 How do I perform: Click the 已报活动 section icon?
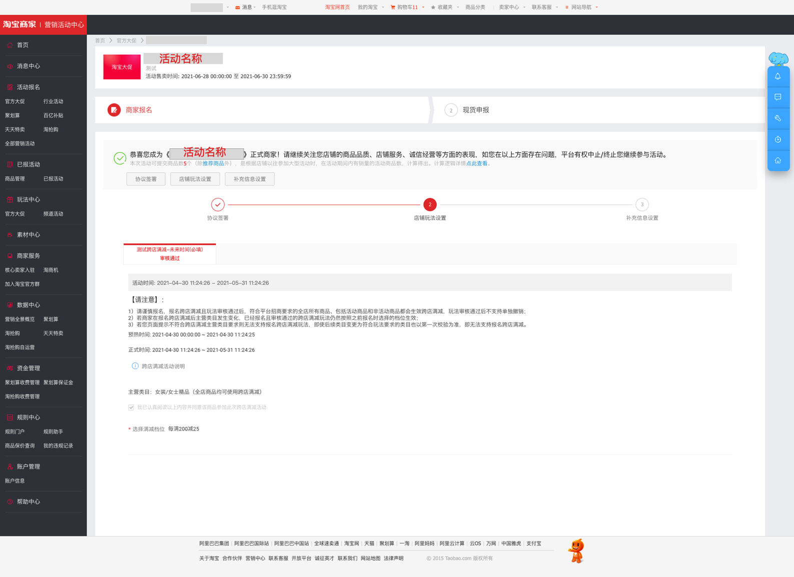(10, 164)
